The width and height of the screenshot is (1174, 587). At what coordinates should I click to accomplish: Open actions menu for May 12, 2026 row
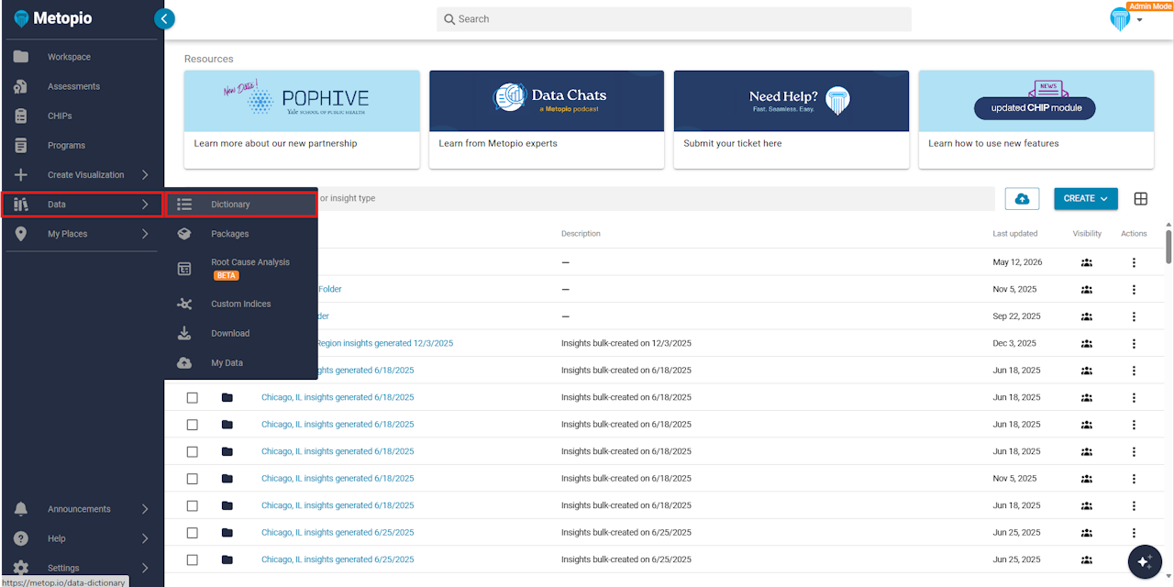click(x=1134, y=262)
